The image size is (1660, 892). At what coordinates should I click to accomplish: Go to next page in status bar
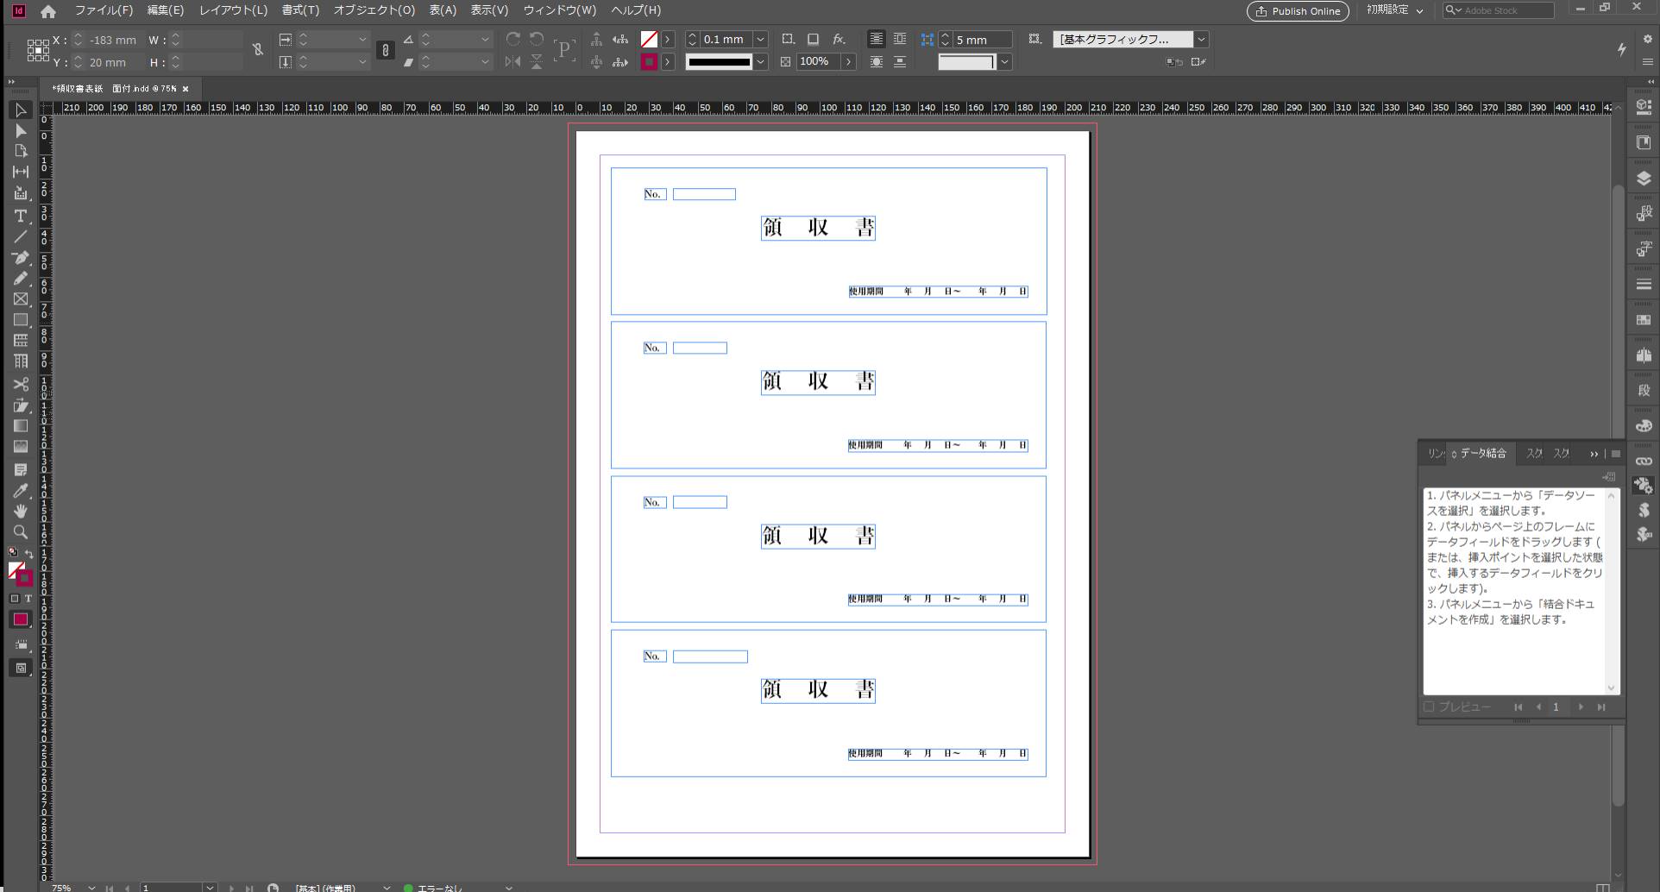[x=231, y=887]
